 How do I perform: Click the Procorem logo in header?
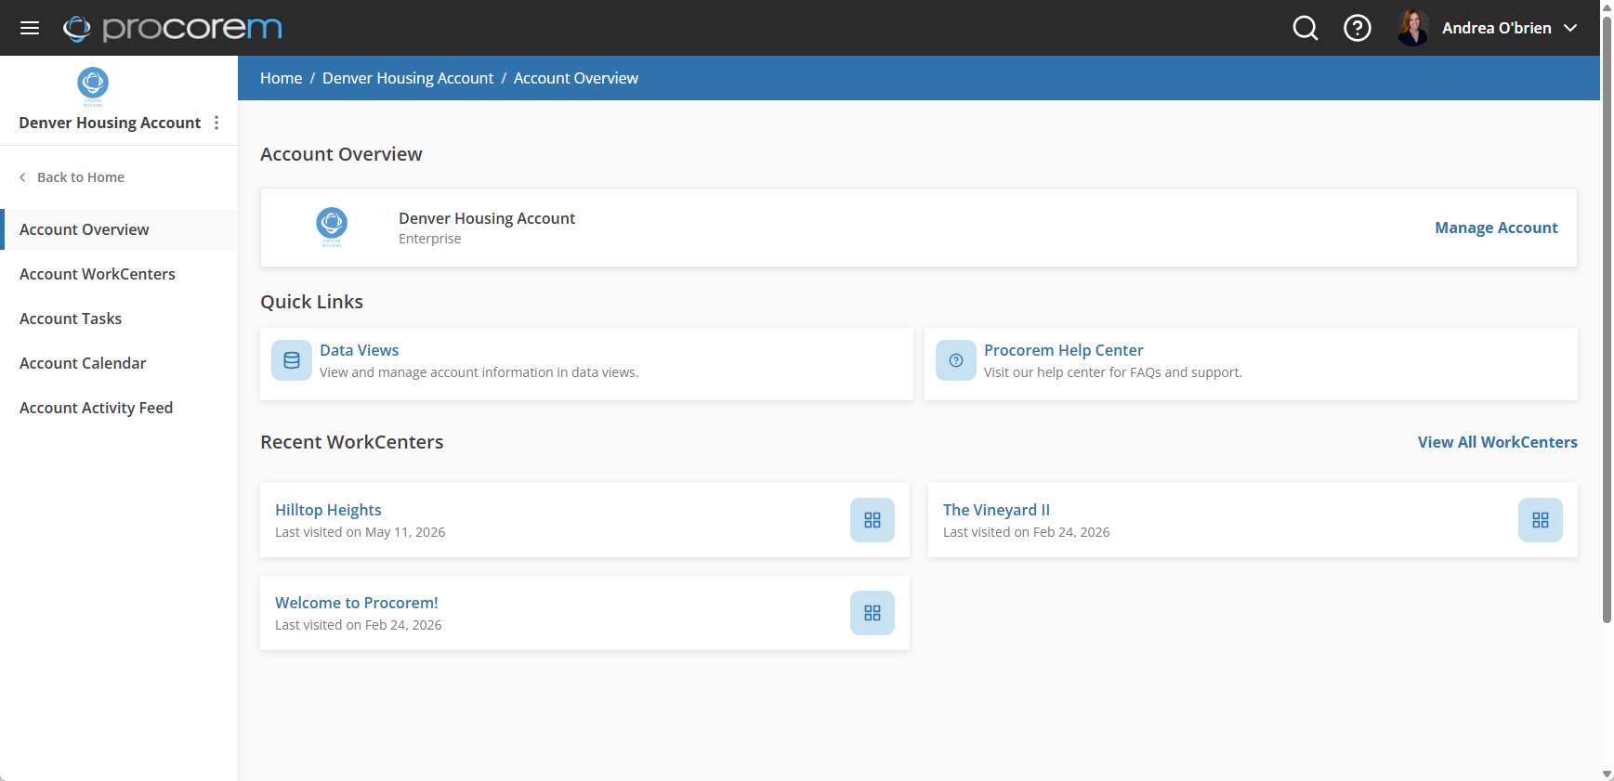pos(173,28)
